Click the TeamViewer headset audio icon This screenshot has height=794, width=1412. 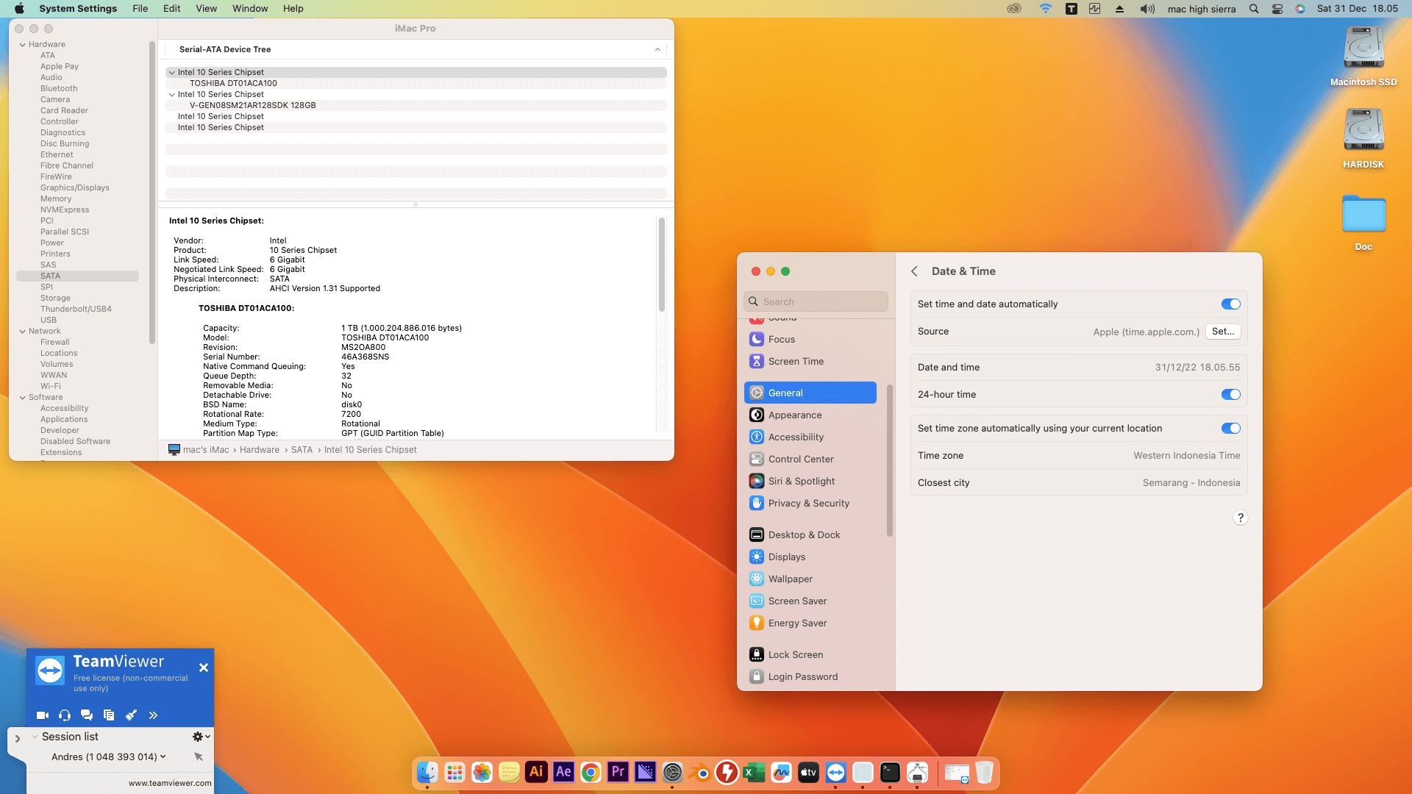(65, 715)
